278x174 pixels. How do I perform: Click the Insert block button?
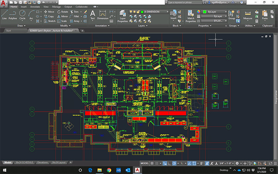[x=173, y=14]
